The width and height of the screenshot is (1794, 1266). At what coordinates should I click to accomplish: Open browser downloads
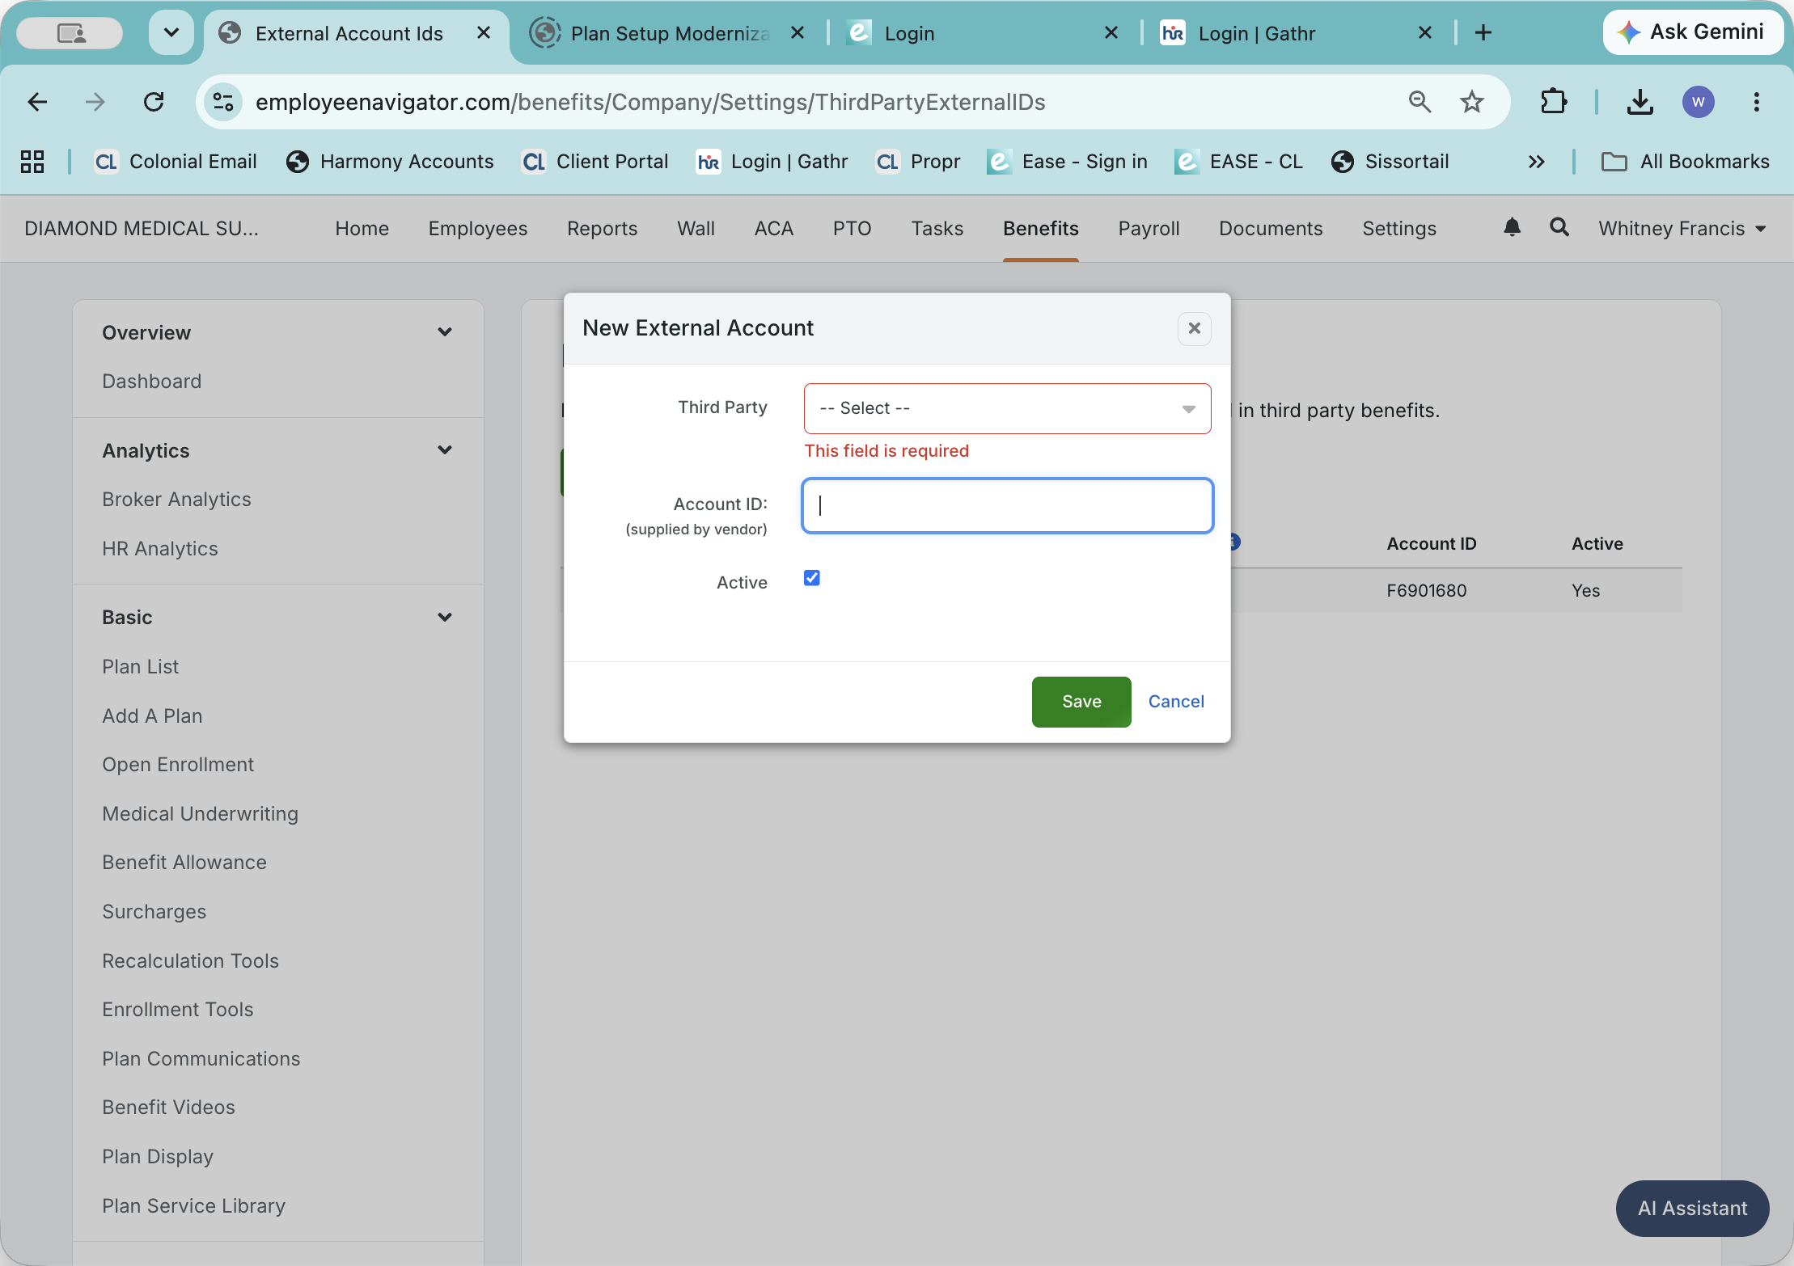point(1640,102)
